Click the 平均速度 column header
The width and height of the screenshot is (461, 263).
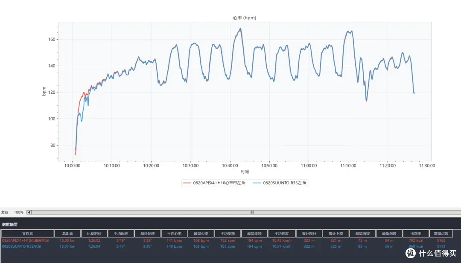point(282,234)
